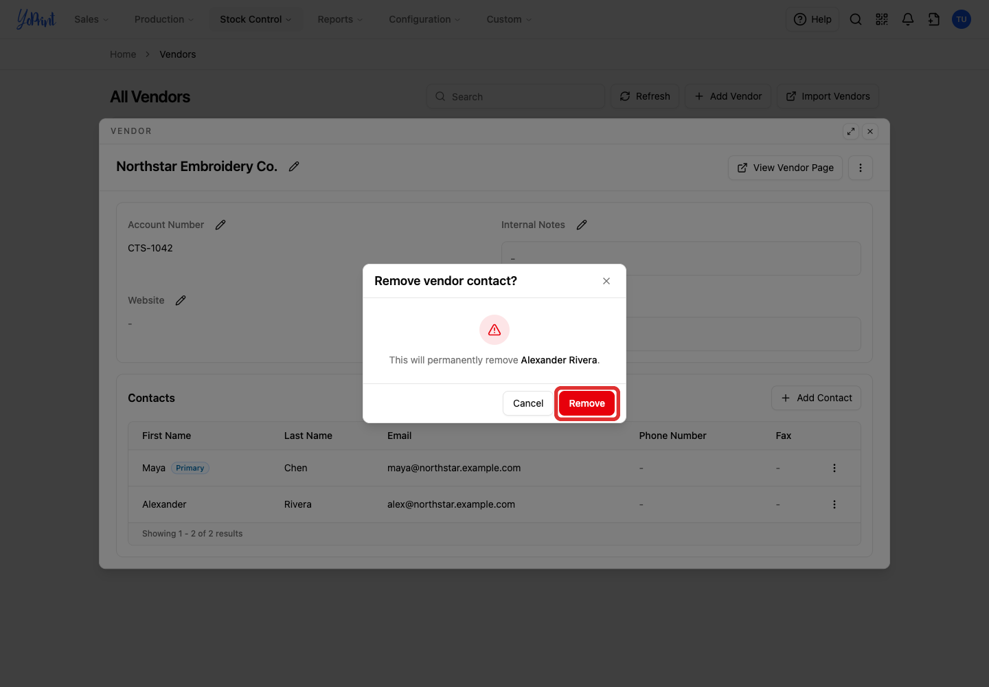This screenshot has width=989, height=687.
Task: Close the Remove vendor contact dialog with X
Action: point(606,281)
